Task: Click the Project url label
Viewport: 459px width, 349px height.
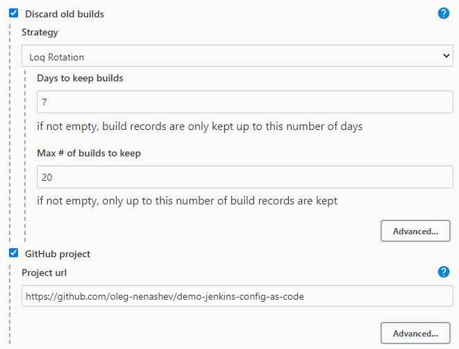Action: [44, 272]
